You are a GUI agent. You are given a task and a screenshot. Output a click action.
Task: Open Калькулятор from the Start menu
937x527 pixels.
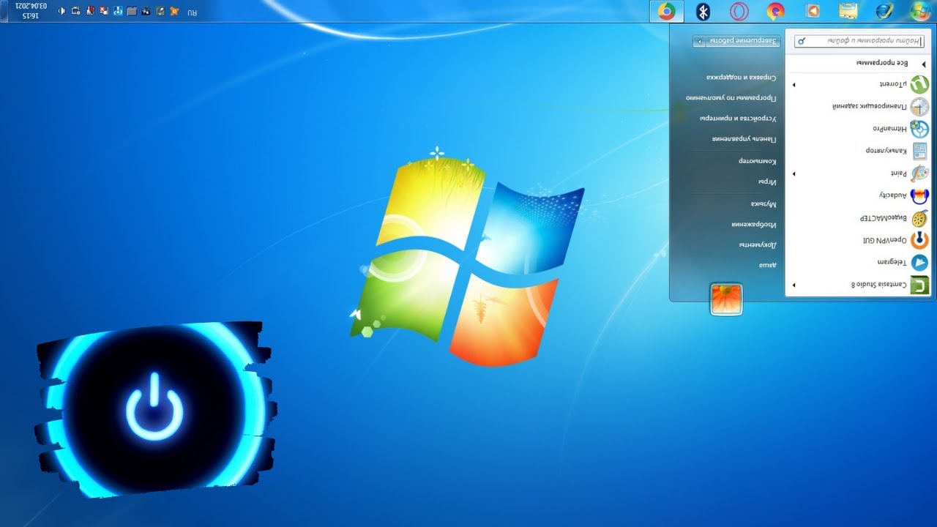pos(861,151)
